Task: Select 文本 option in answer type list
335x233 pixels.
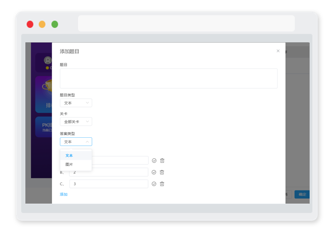Action: tap(76, 156)
